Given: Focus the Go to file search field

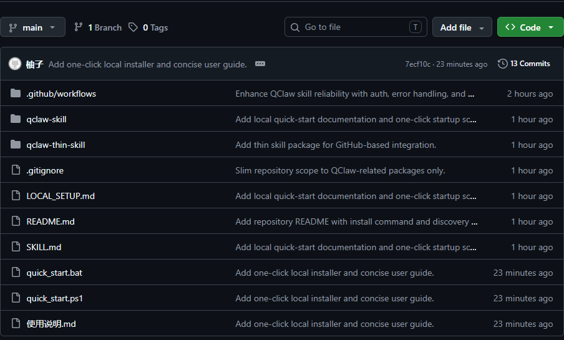Looking at the screenshot, I should click(x=352, y=27).
